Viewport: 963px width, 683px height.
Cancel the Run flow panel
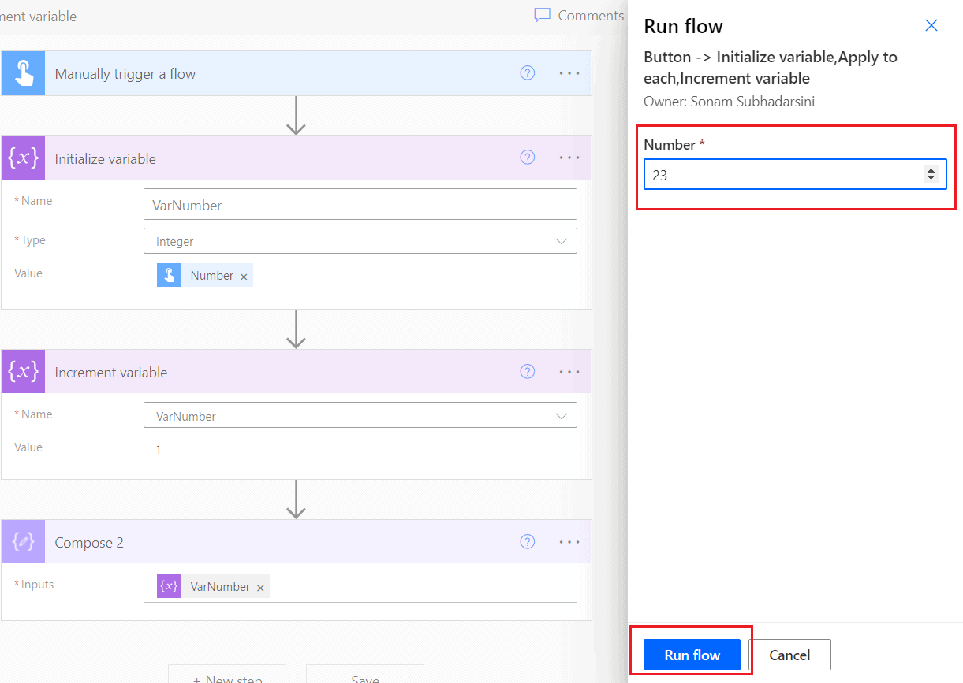(789, 655)
